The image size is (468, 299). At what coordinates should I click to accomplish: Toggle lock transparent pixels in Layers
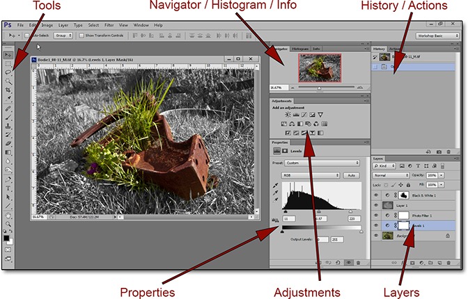pyautogui.click(x=386, y=185)
